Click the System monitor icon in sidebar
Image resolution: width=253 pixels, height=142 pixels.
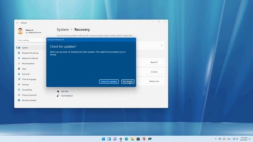(19, 48)
